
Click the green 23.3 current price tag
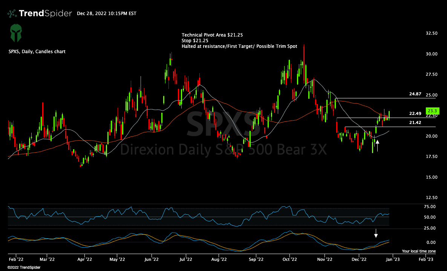pyautogui.click(x=432, y=111)
